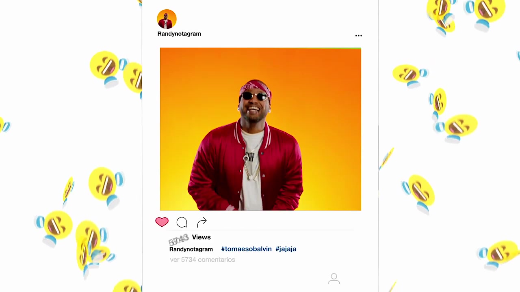Open the photo of the man in red jacket
This screenshot has height=292, width=520.
coord(260,129)
